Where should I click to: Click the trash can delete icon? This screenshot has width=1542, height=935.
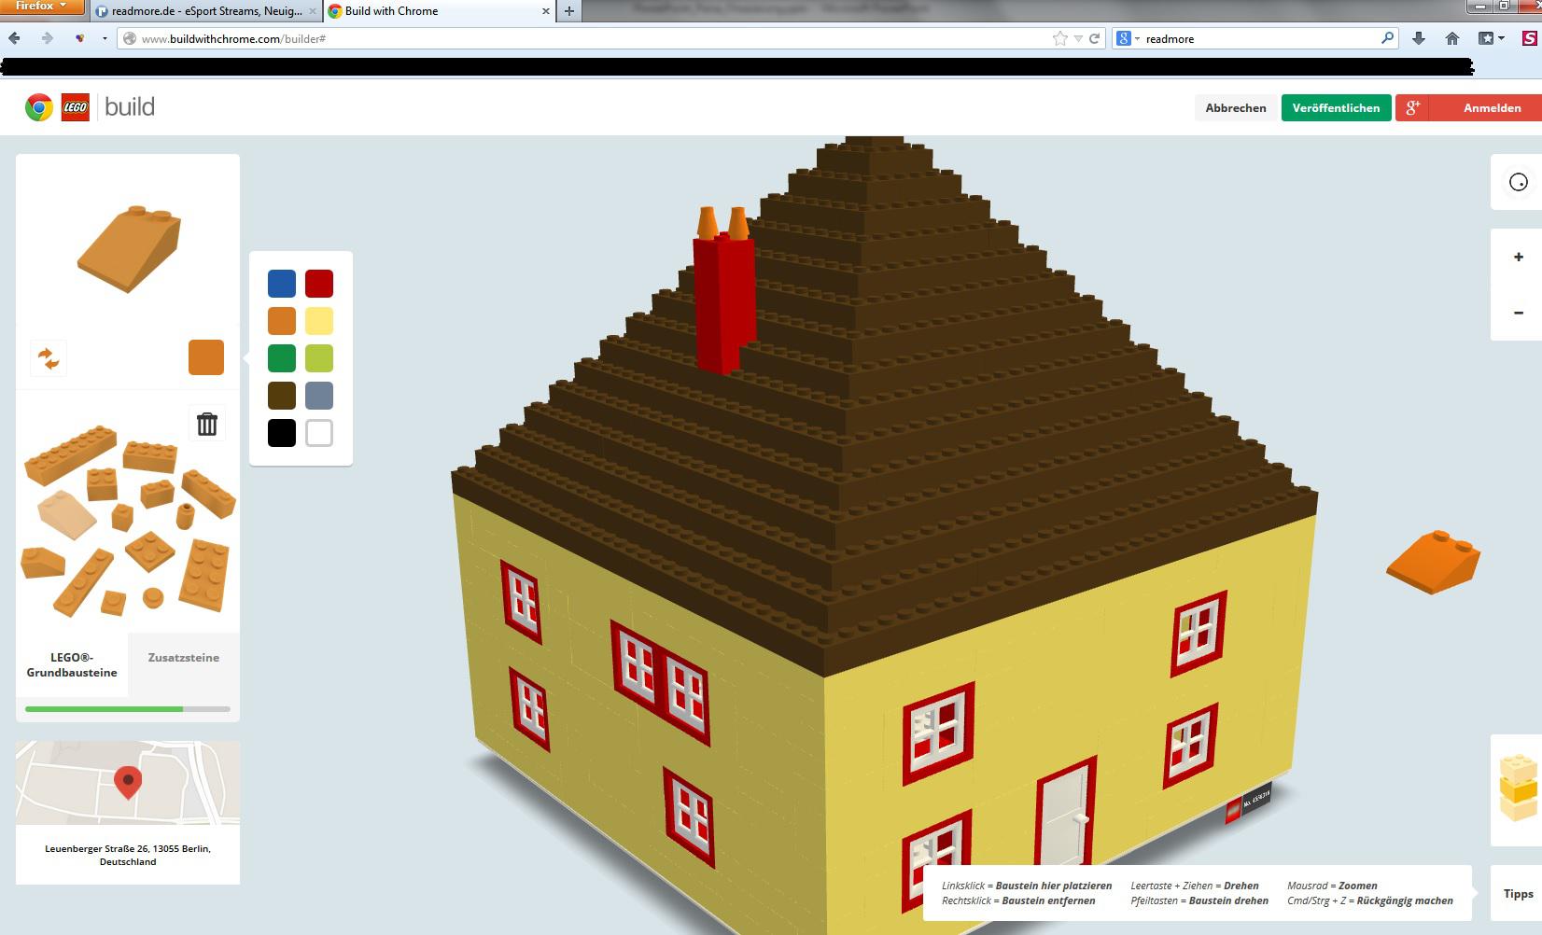[x=206, y=425]
